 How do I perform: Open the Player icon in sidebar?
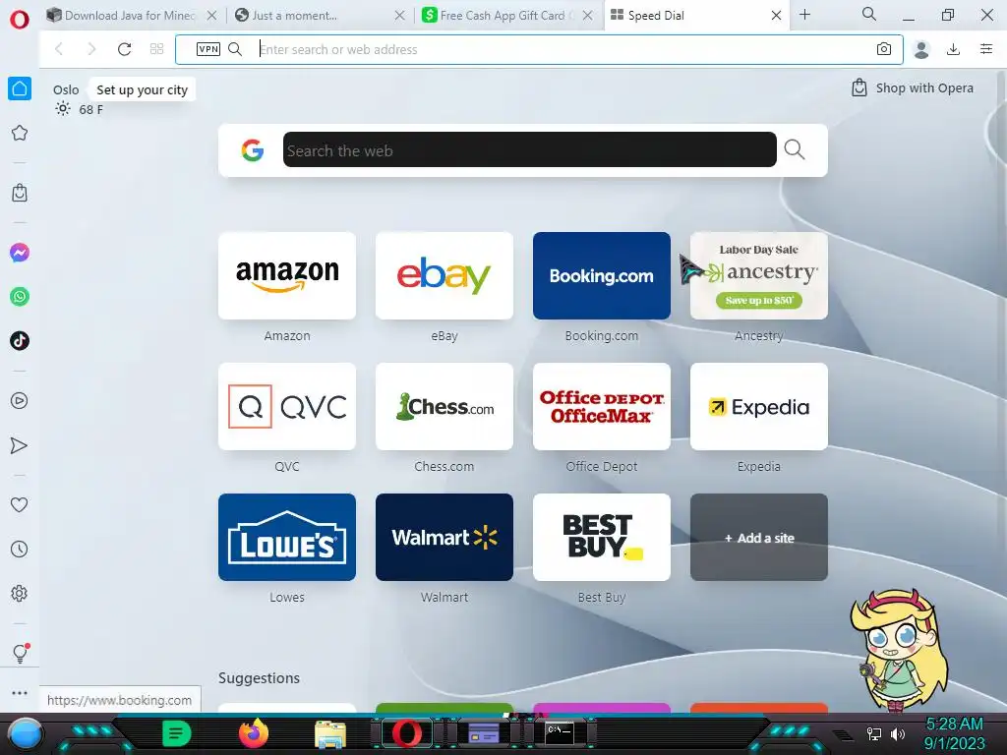coord(20,401)
